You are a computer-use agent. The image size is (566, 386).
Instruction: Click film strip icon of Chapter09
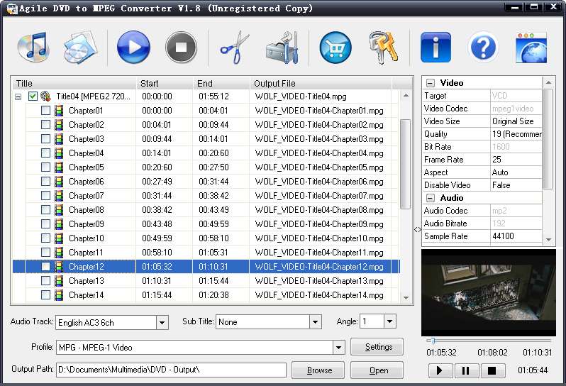point(59,224)
